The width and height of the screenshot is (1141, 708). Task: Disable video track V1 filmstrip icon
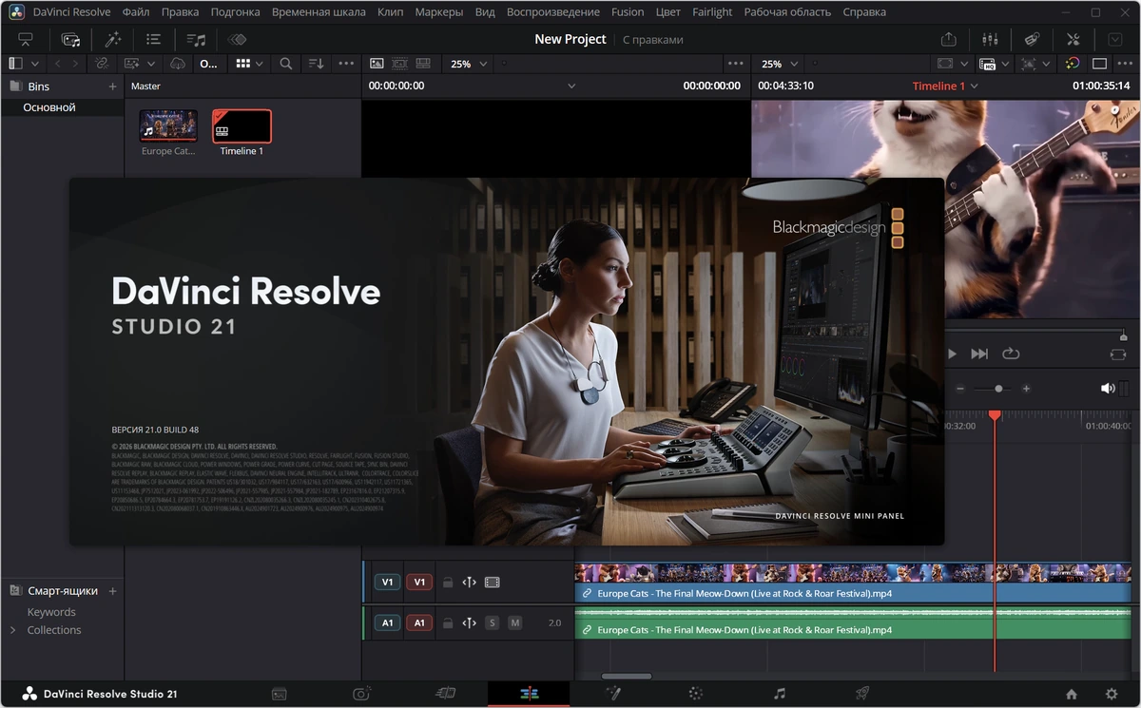tap(492, 583)
